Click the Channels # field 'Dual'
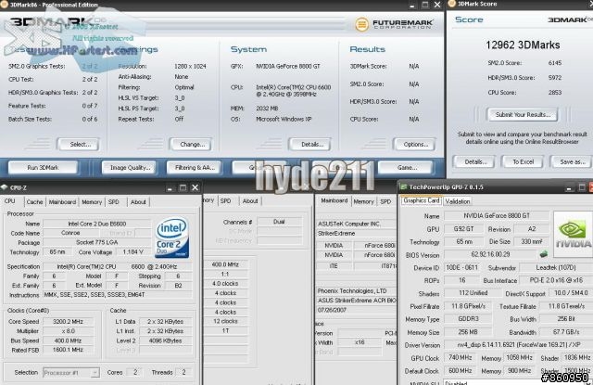 tap(279, 222)
